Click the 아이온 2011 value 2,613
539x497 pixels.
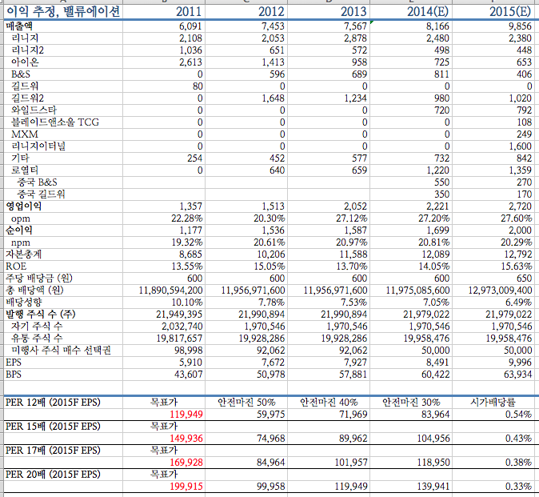click(190, 62)
